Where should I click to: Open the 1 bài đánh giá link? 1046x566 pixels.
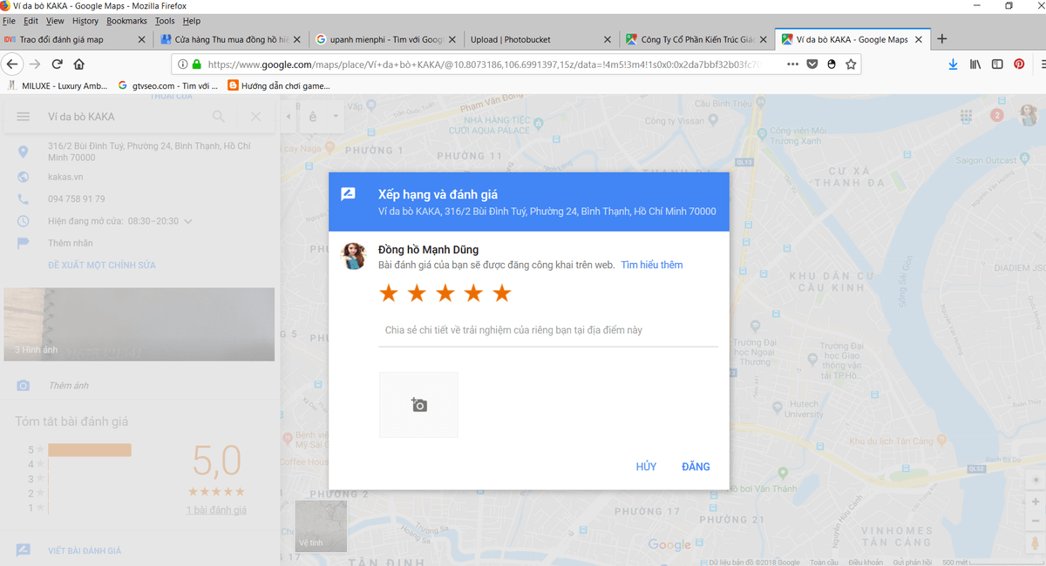point(216,509)
